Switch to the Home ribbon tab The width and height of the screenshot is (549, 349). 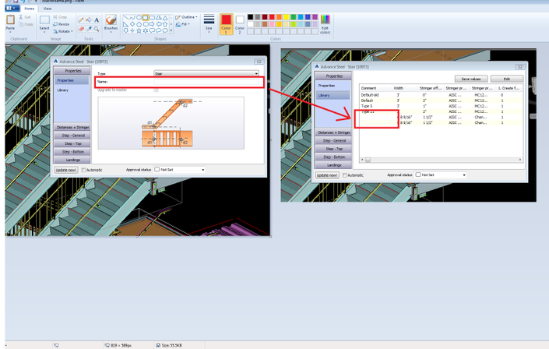point(30,9)
